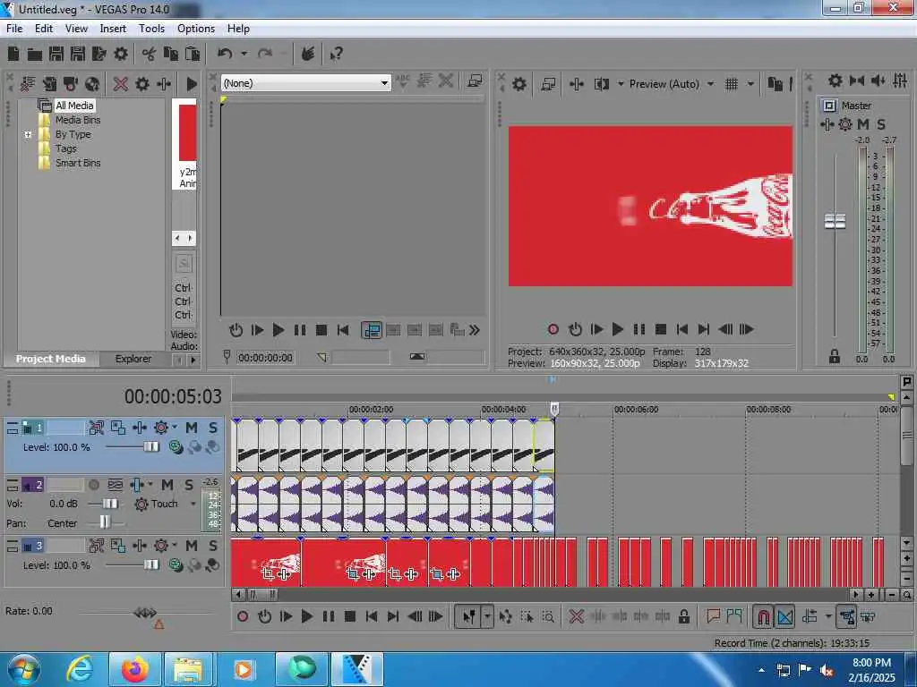This screenshot has width=917, height=687.
Task: Switch to the Explorer tab
Action: pos(133,359)
